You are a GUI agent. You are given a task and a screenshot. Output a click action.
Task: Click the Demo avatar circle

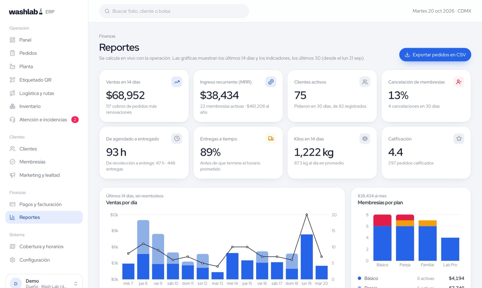click(x=16, y=284)
